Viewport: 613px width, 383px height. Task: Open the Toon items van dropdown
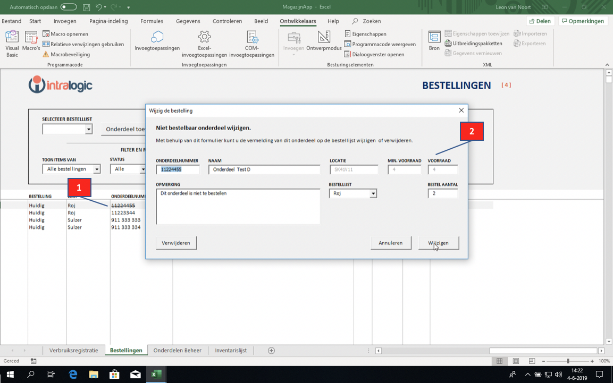(x=96, y=169)
